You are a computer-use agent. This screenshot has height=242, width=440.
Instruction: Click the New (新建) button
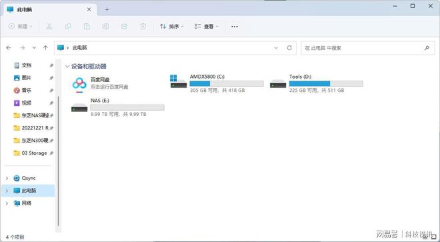click(20, 26)
